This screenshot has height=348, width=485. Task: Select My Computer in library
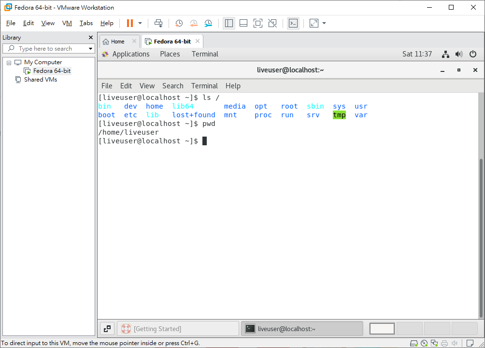tap(43, 62)
